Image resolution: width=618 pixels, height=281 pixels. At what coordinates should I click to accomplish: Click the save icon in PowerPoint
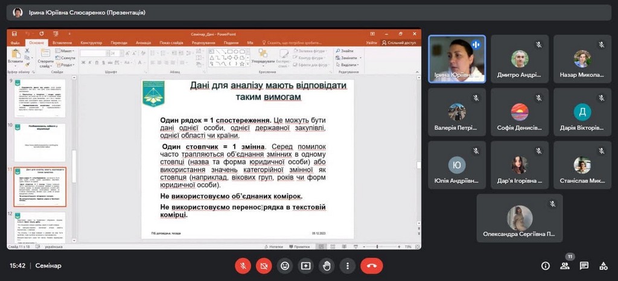[15, 35]
